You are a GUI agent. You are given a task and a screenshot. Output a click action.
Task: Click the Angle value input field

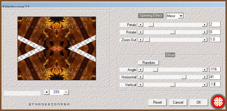215,69
